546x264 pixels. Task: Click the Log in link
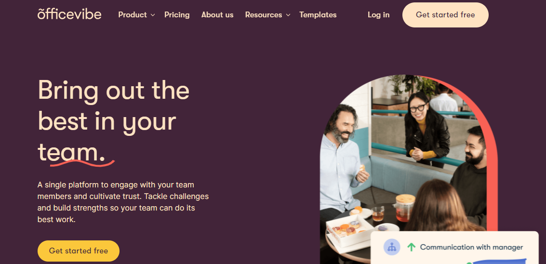(x=378, y=15)
